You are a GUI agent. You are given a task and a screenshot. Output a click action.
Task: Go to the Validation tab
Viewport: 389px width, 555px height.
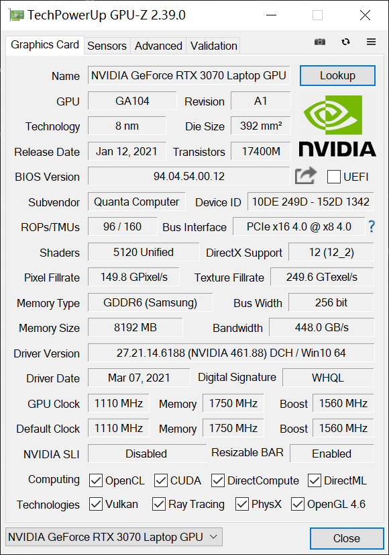[213, 46]
